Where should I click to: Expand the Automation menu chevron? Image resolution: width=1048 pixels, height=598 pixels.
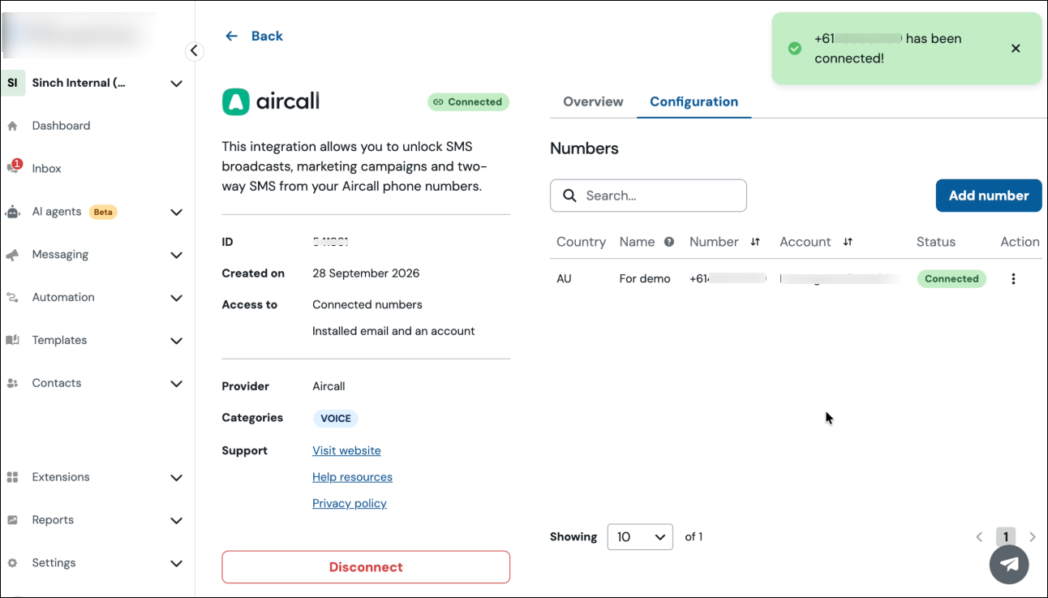tap(176, 298)
